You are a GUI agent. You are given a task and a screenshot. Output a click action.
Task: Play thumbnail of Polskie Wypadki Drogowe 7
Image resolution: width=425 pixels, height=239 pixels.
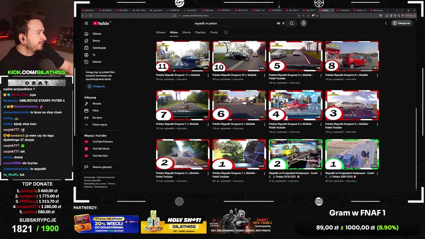click(x=183, y=105)
